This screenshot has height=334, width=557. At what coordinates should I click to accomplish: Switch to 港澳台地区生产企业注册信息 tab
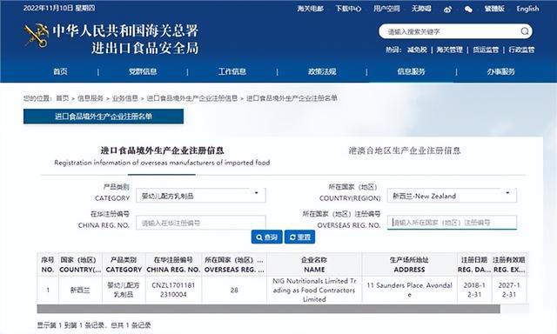(x=405, y=150)
